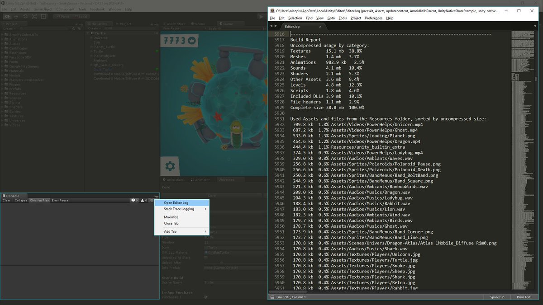Toggle Clear on Play in Console
Image resolution: width=543 pixels, height=305 pixels.
tap(39, 200)
